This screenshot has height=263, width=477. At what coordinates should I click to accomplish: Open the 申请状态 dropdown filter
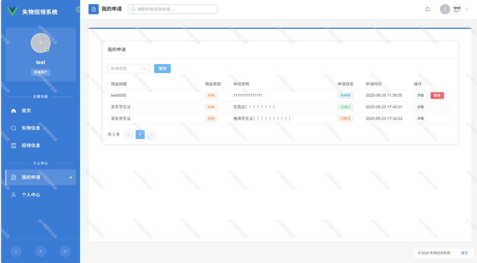pos(129,69)
